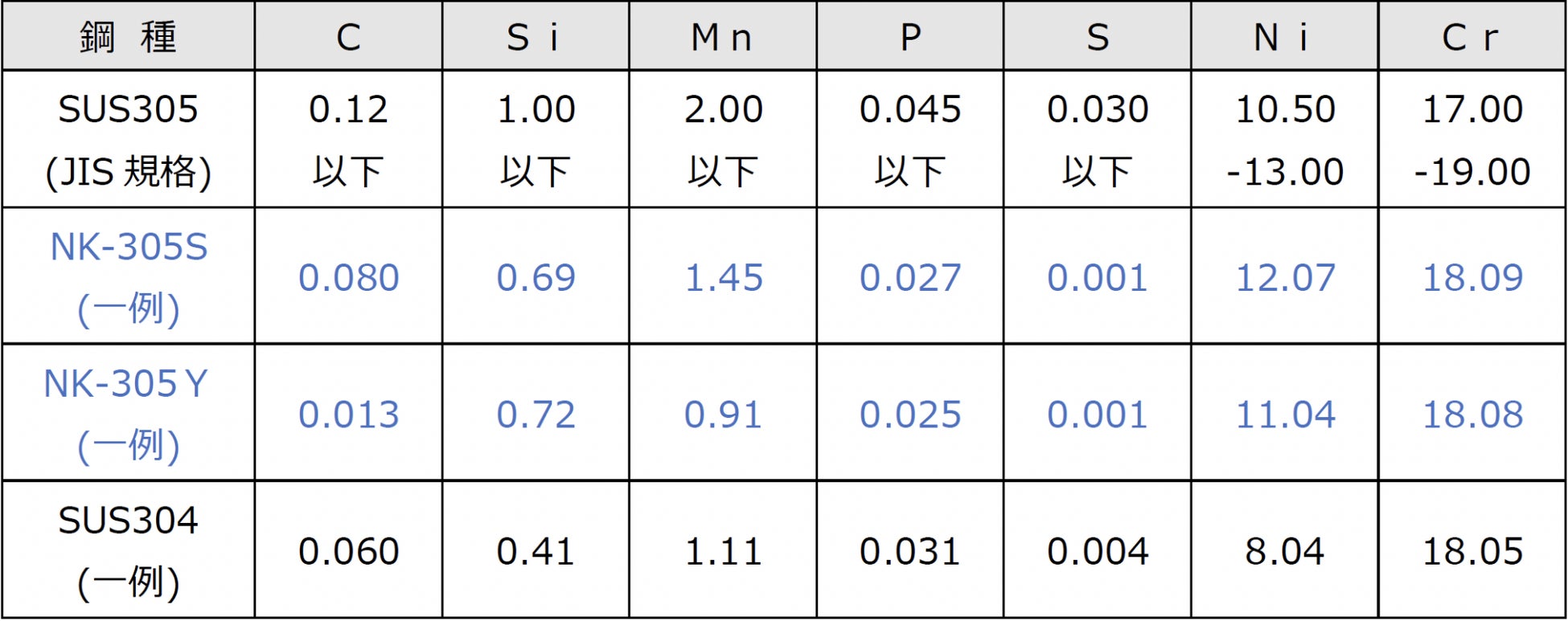Select the SUS305 (JIS 規格) row label
Screen dimensions: 1568x621
[128, 139]
